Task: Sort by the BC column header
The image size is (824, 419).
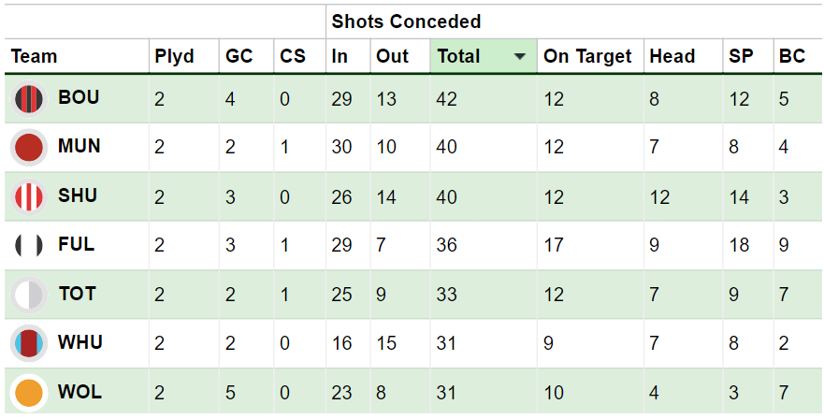Action: coord(792,56)
